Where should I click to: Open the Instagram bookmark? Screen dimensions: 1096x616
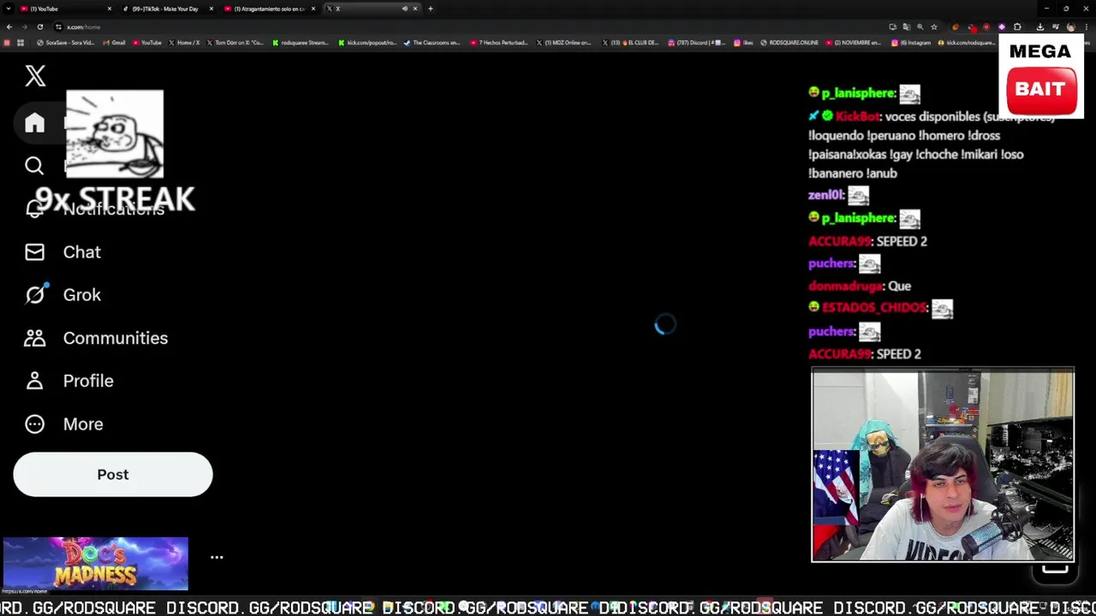(x=913, y=42)
